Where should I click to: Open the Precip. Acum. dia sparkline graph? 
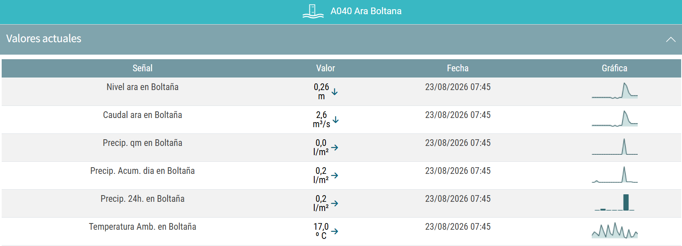tap(615, 174)
